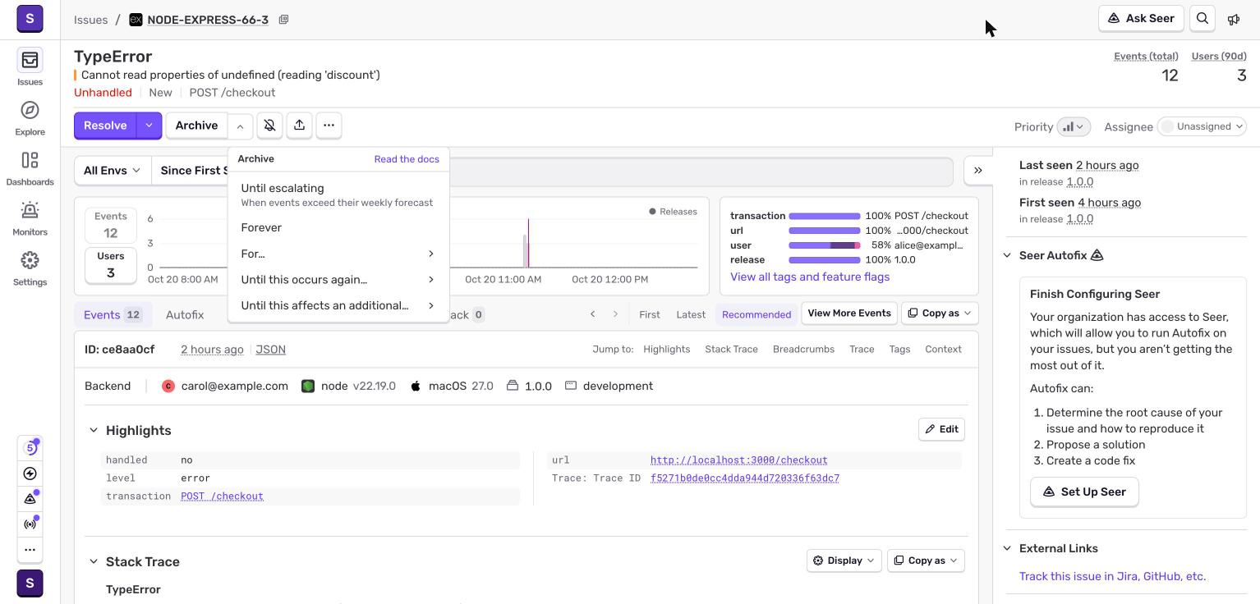Click the Set Up Seer button

click(x=1084, y=492)
